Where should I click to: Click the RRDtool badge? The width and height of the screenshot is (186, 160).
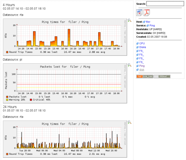(162, 76)
